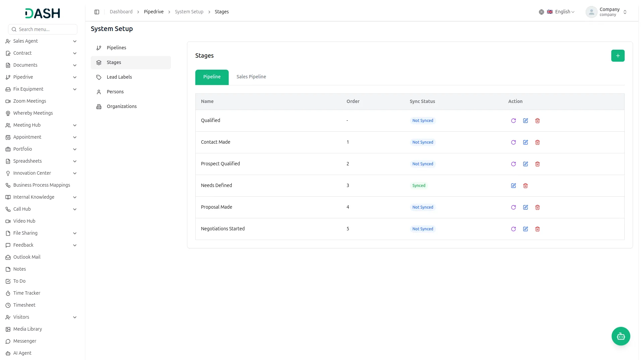The height and width of the screenshot is (360, 641).
Task: Expand the Meeting Hub menu
Action: point(41,125)
